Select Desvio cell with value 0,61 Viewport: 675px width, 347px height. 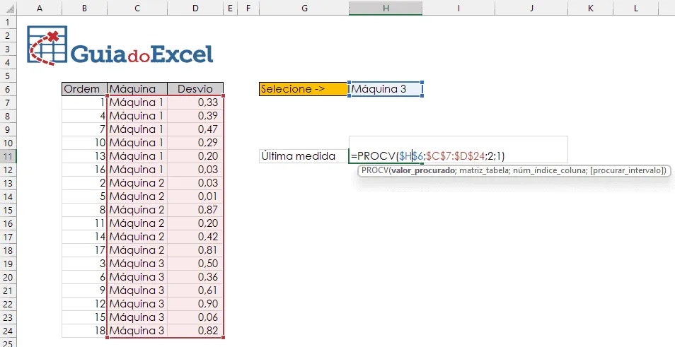(x=195, y=290)
